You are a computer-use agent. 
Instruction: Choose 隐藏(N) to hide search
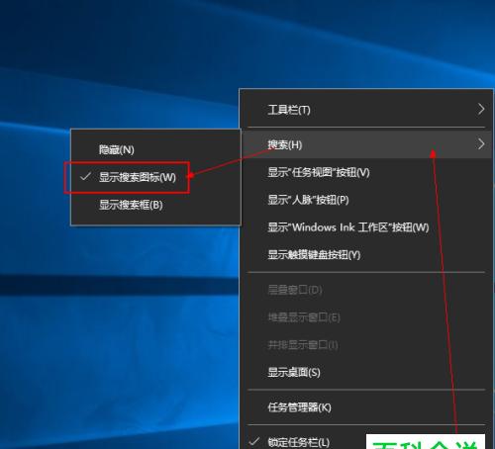pos(155,150)
